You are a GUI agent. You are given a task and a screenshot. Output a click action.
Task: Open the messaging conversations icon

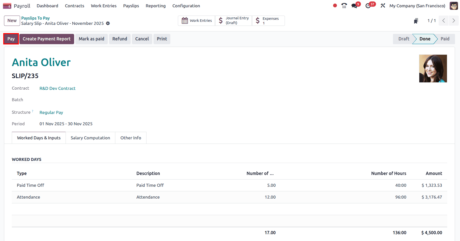[x=354, y=6]
